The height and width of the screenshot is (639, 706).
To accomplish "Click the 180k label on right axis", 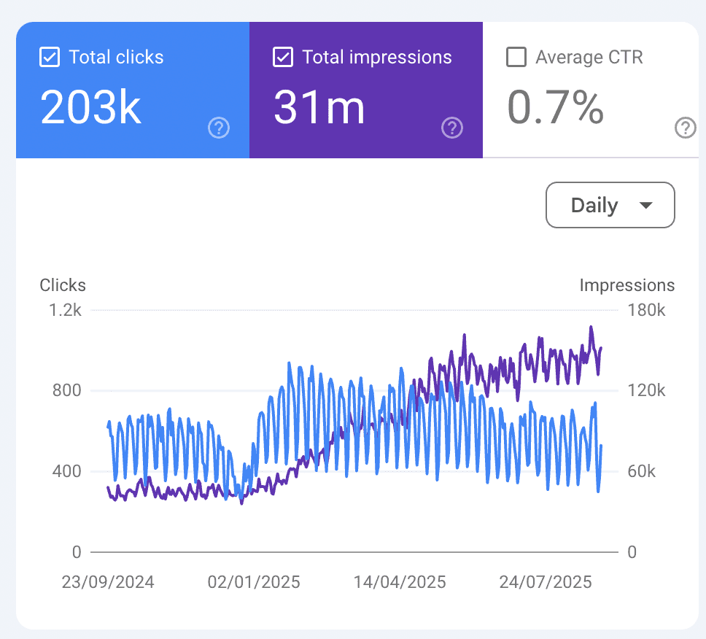I will tap(647, 310).
